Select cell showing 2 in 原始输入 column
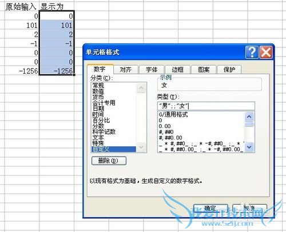Viewport: 286px width, 232px height. click(x=22, y=34)
